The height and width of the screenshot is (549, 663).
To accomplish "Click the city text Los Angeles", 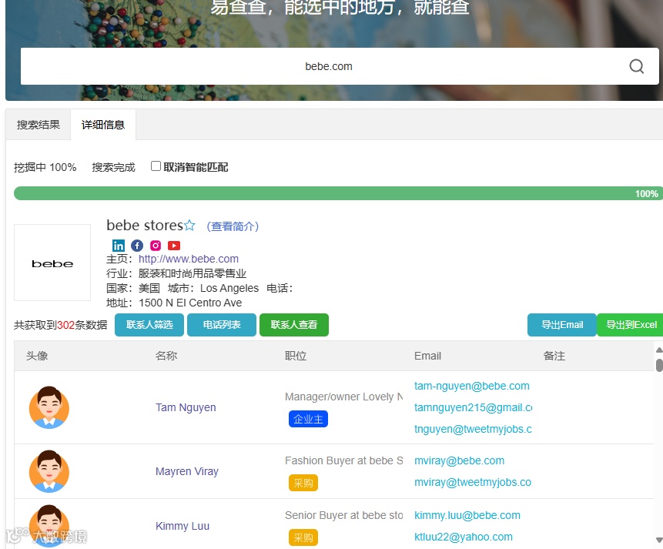I will pos(229,288).
